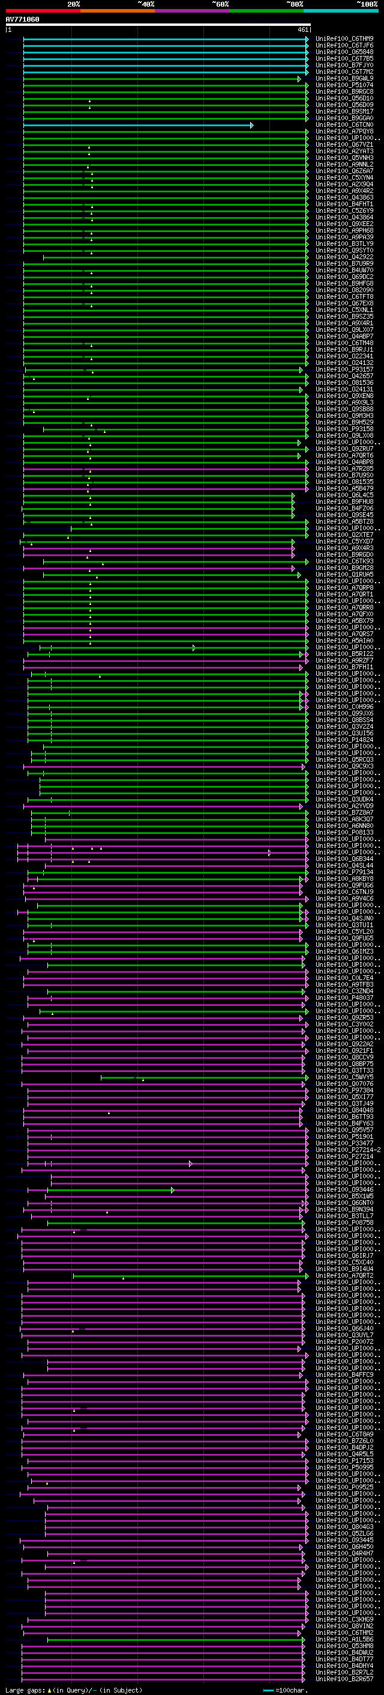
Task: Click the purple ~60% identity legend segment
Action: 193,11
